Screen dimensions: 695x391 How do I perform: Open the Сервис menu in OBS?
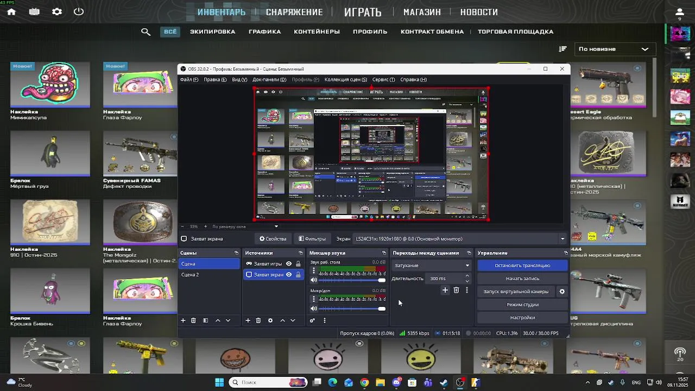coord(383,80)
